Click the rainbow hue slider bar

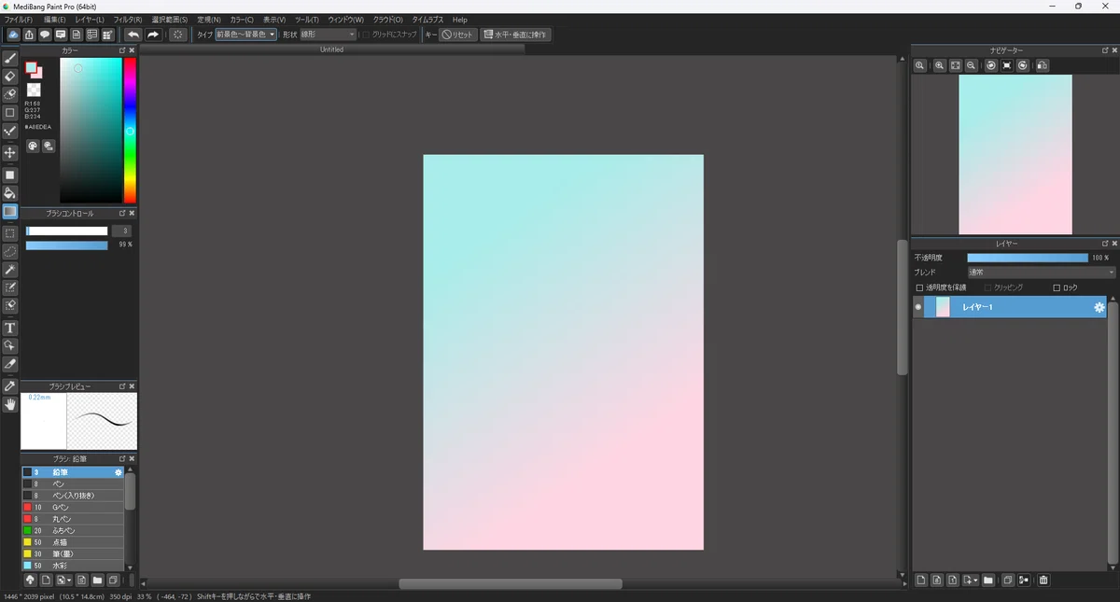click(x=130, y=131)
